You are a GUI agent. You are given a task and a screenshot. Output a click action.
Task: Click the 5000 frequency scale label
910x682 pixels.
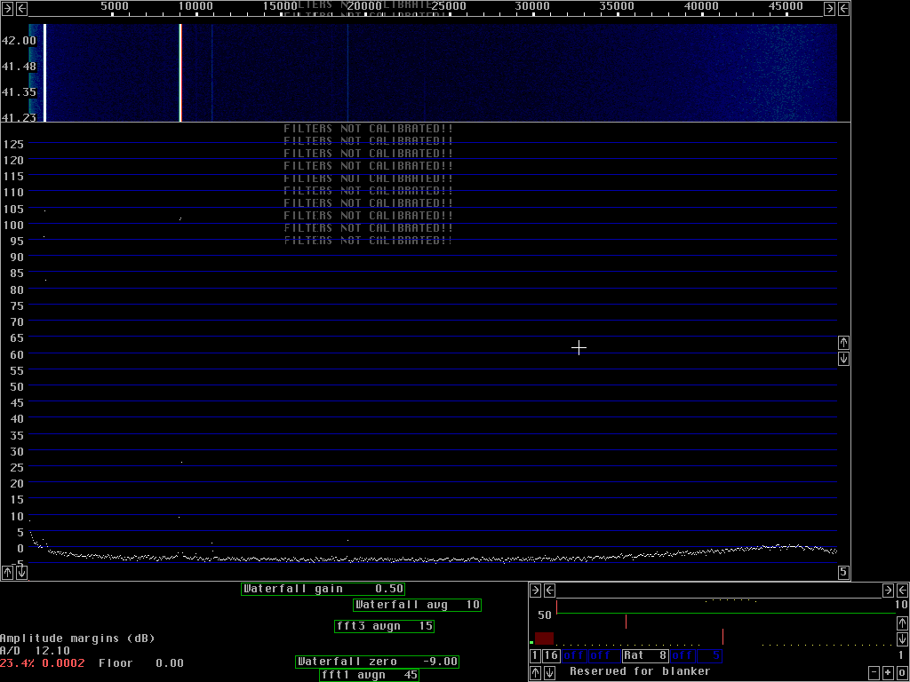[115, 6]
